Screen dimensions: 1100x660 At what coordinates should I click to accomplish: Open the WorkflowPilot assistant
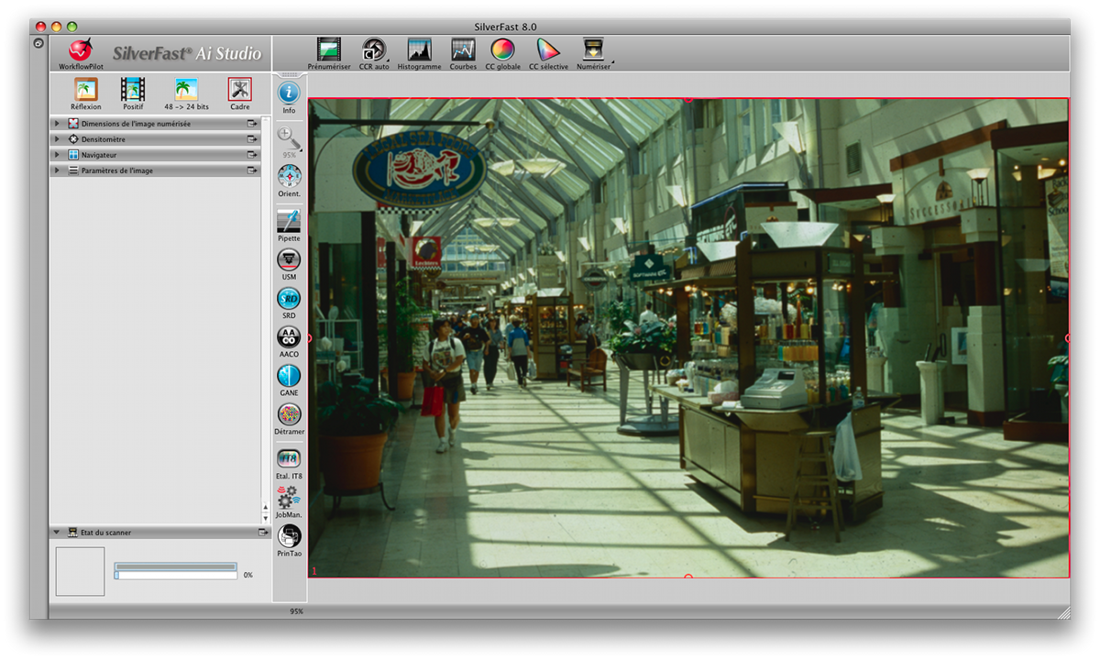pos(81,51)
